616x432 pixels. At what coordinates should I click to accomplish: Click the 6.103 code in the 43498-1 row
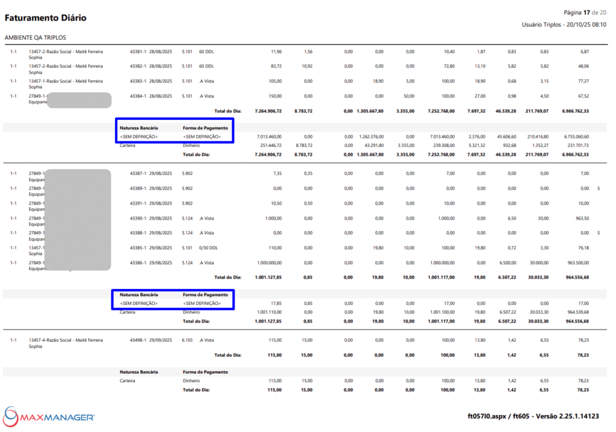(x=187, y=340)
